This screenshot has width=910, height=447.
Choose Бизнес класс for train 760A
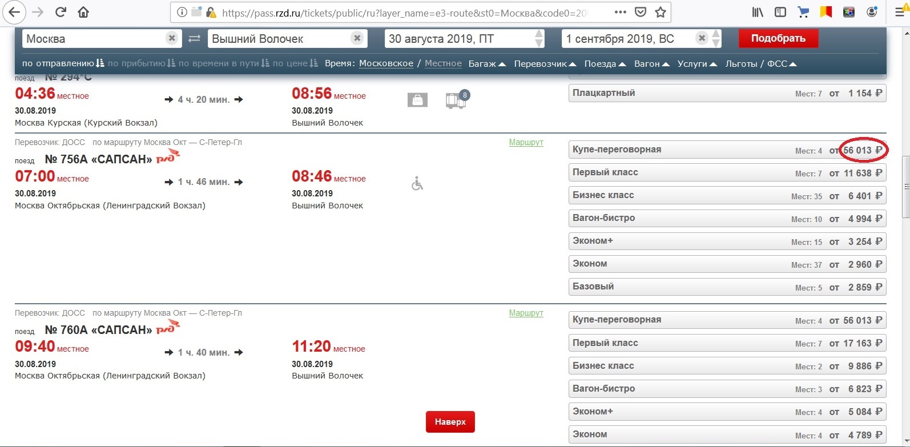pyautogui.click(x=727, y=366)
